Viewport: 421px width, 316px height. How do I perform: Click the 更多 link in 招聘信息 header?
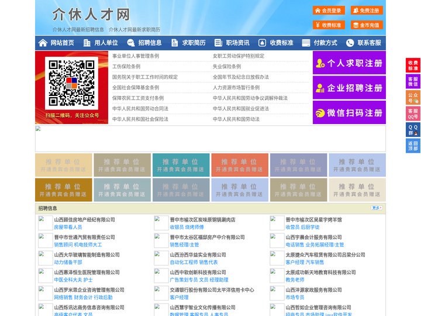(377, 208)
